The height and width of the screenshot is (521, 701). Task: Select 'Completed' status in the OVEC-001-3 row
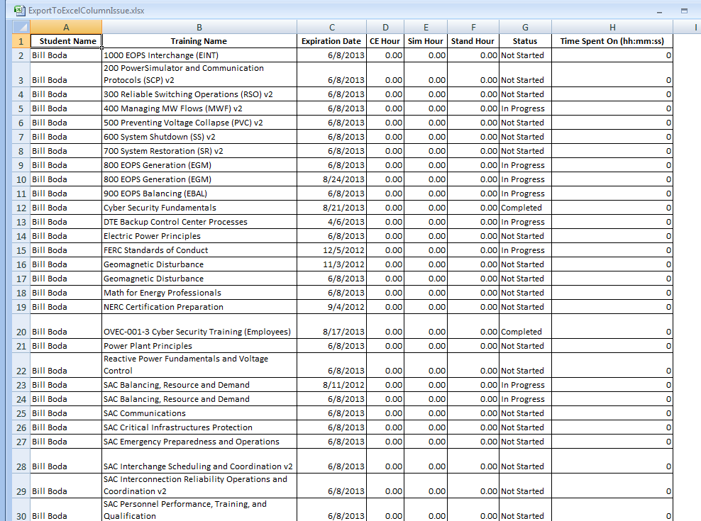[525, 326]
